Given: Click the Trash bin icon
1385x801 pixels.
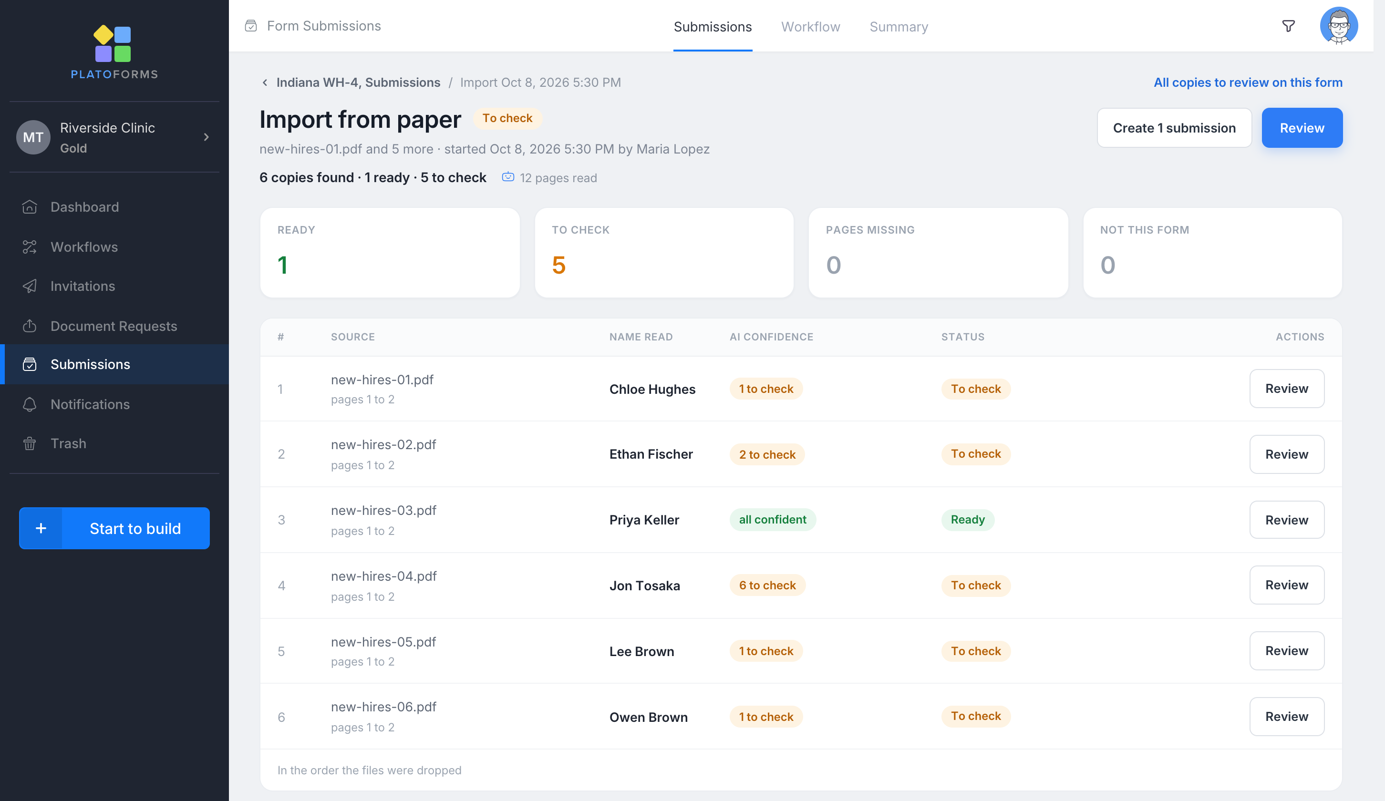Looking at the screenshot, I should tap(30, 443).
